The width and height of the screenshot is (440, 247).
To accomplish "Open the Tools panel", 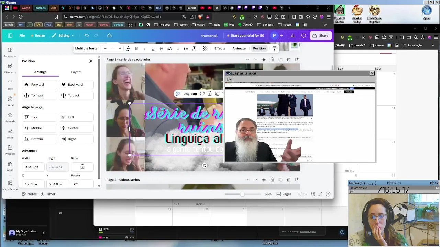I will pyautogui.click(x=10, y=133).
